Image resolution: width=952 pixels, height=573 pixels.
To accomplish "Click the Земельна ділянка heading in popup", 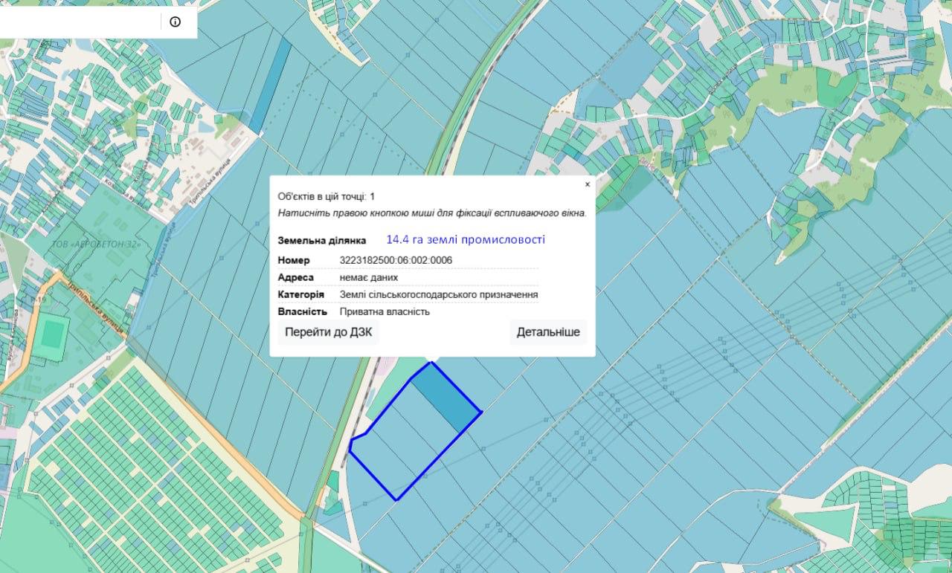I will 321,241.
